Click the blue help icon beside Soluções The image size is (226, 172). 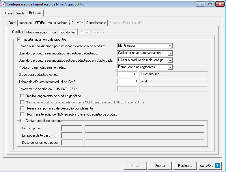coord(217,166)
